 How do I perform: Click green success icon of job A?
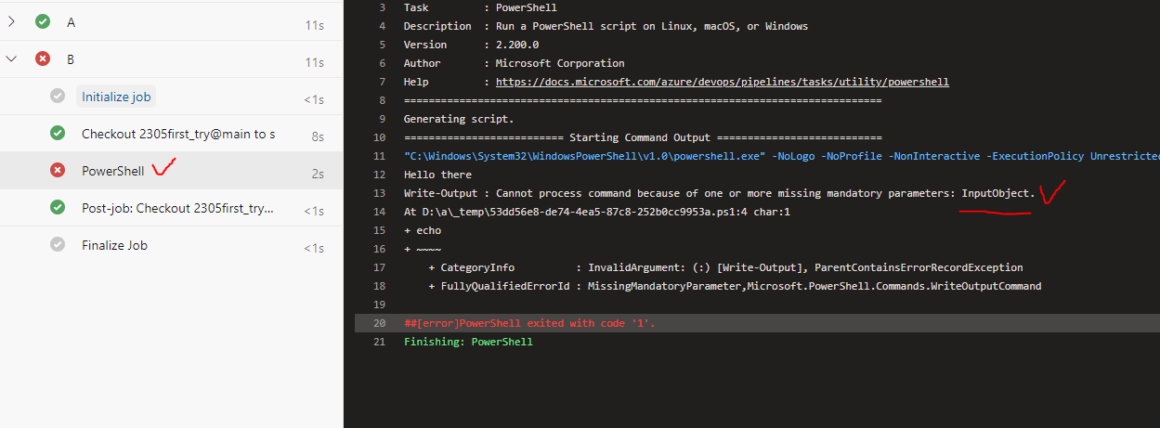tap(43, 21)
